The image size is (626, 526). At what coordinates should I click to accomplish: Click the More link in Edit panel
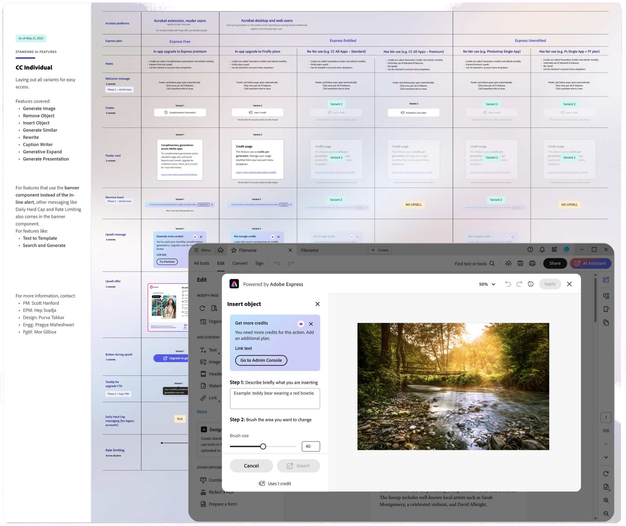(202, 412)
